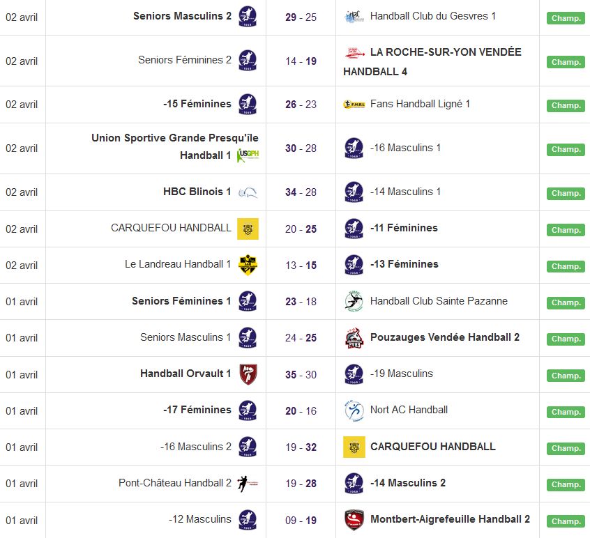Open the 24 - 25 Pouzauges match score
The width and height of the screenshot is (590, 538).
pyautogui.click(x=301, y=338)
